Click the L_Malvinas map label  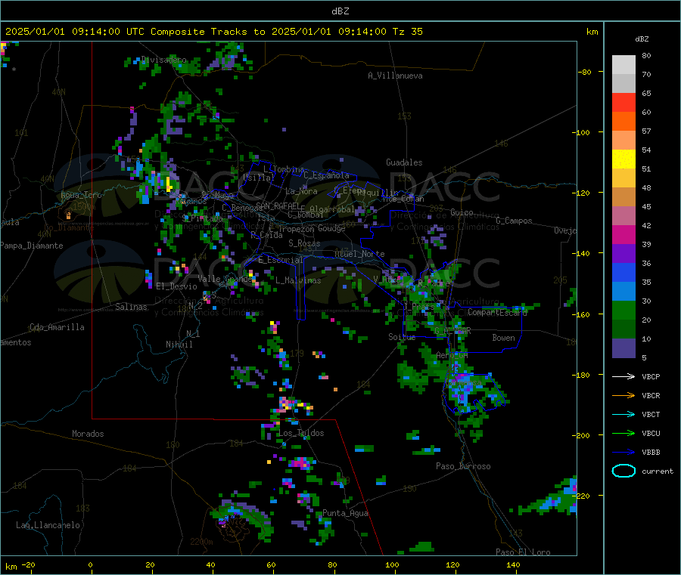pyautogui.click(x=298, y=280)
